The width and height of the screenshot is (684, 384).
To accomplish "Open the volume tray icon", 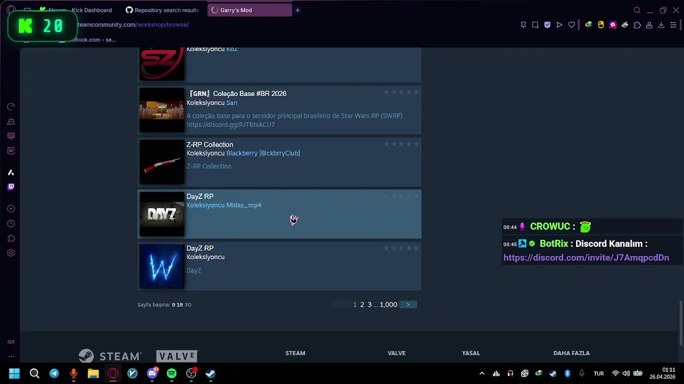I will click(626, 373).
